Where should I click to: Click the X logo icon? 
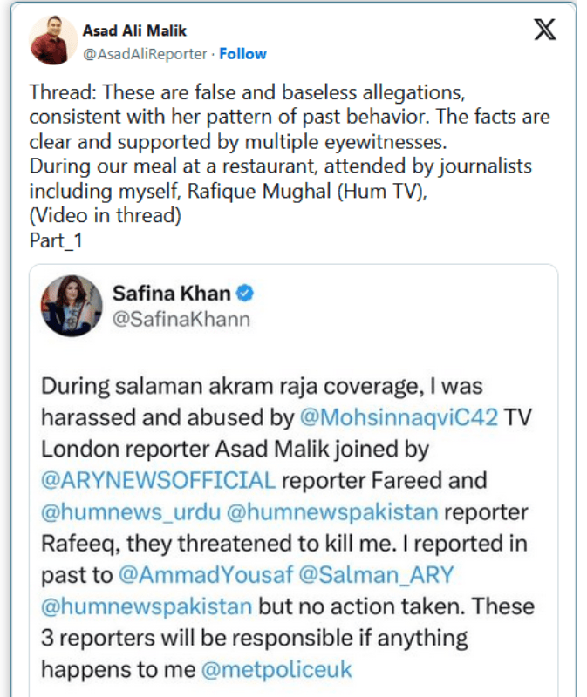pyautogui.click(x=544, y=31)
